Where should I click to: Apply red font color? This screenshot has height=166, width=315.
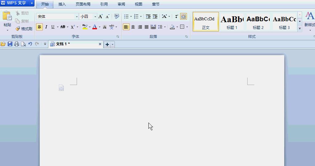pos(95,27)
